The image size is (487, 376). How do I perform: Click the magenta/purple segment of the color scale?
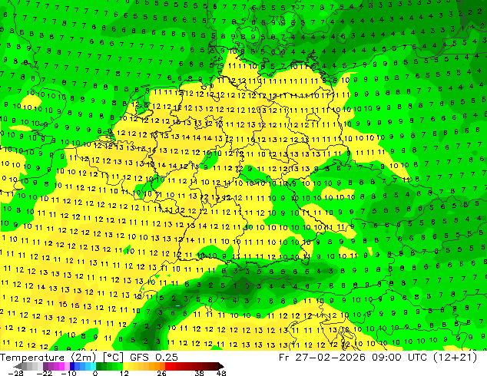coord(56,366)
